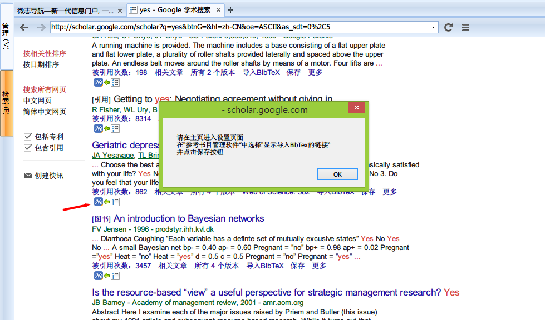
Task: Open the 更多 menu for the 198-citation result
Action: 315,72
